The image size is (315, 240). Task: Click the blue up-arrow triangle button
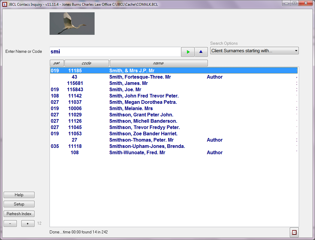201,52
